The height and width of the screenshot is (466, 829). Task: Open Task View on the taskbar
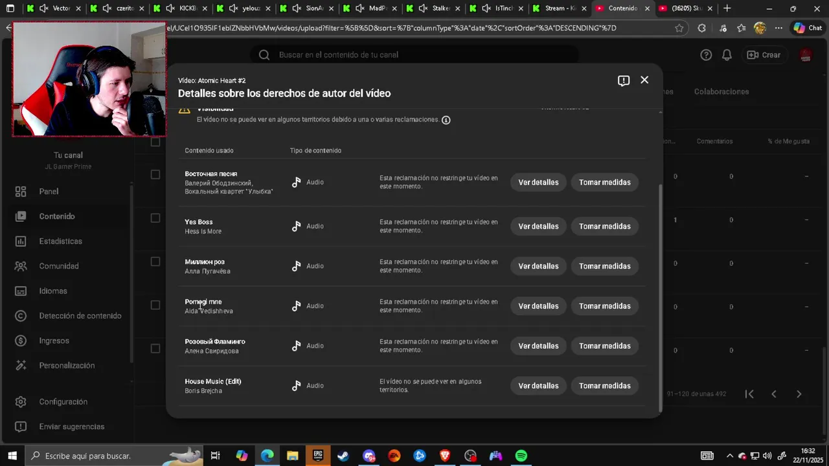pos(216,456)
